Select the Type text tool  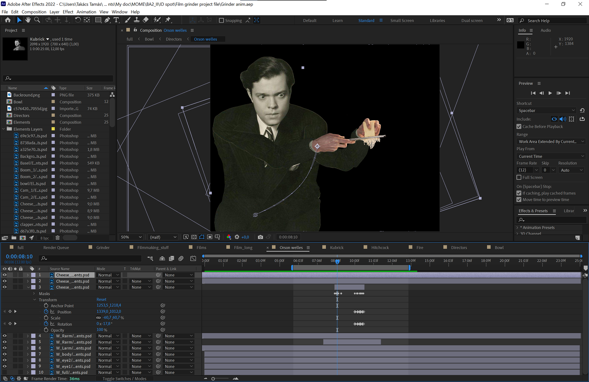point(116,20)
